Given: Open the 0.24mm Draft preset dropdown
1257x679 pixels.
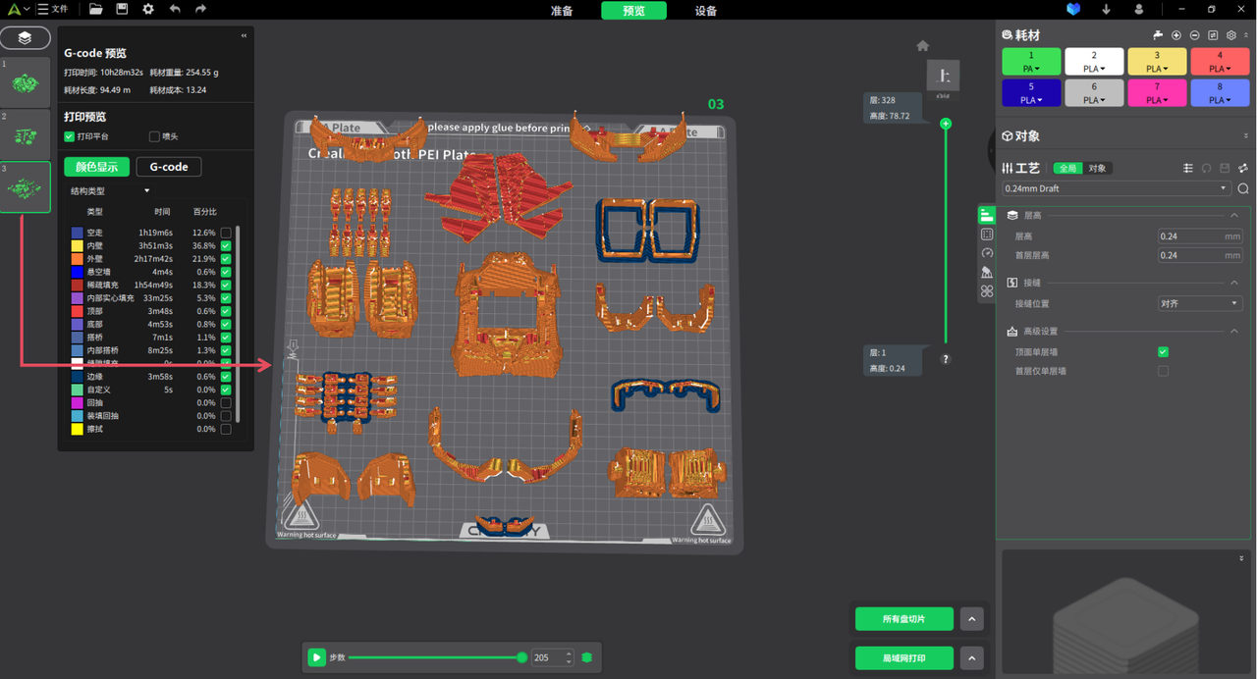Looking at the screenshot, I should [x=1116, y=188].
